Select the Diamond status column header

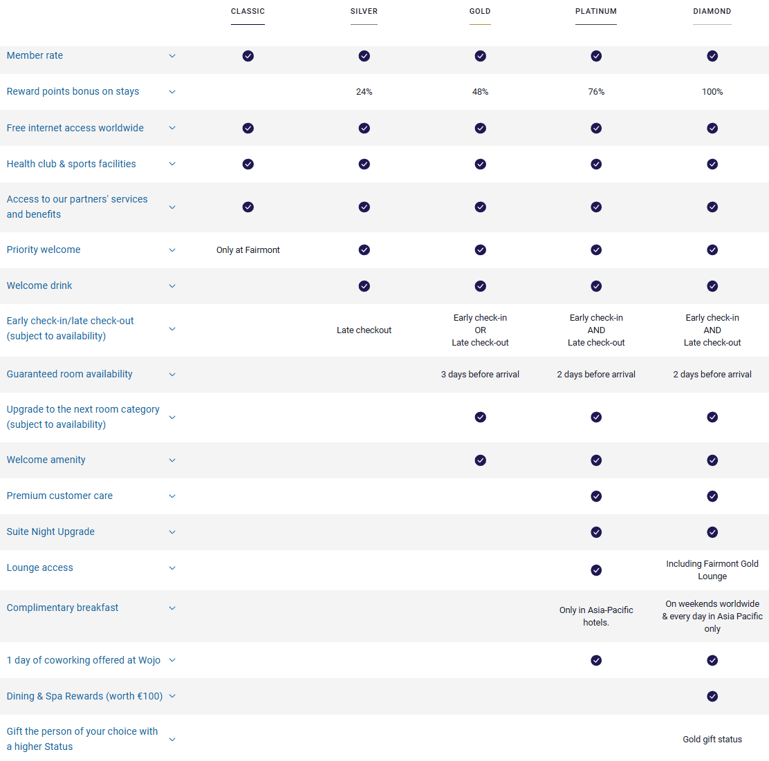coord(712,12)
